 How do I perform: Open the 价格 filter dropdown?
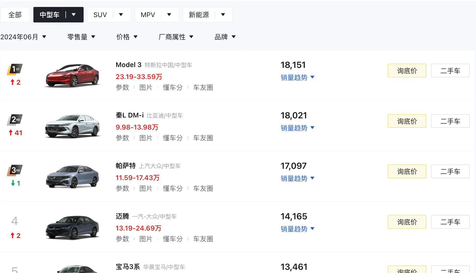pyautogui.click(x=127, y=37)
